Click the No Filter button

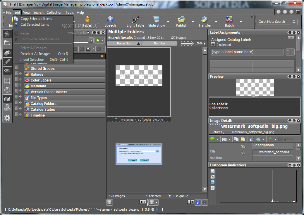159,43
